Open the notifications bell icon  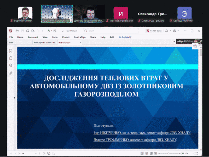coord(167,31)
